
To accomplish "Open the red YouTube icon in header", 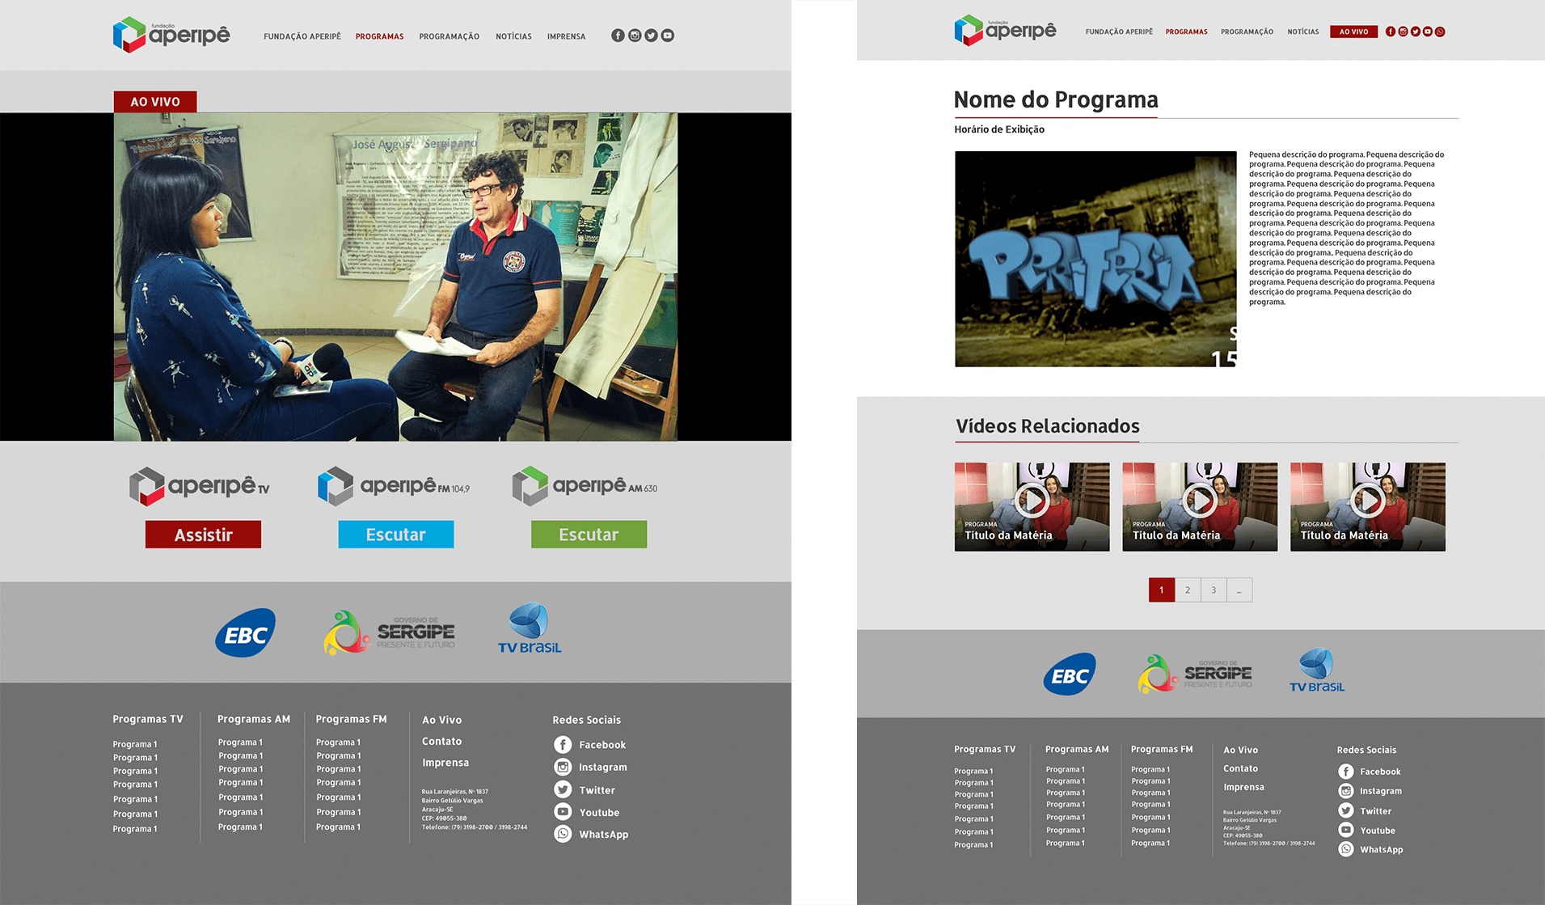I will (1428, 32).
